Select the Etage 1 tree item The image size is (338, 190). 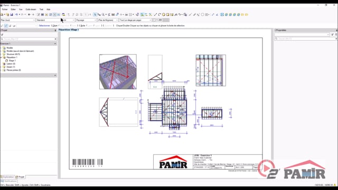12,61
